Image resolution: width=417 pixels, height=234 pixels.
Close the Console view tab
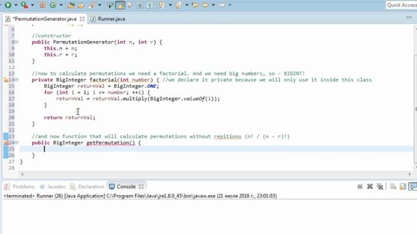pos(141,187)
